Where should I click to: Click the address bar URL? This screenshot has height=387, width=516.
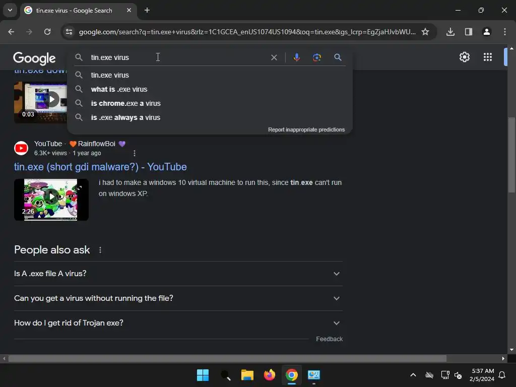coord(247,32)
